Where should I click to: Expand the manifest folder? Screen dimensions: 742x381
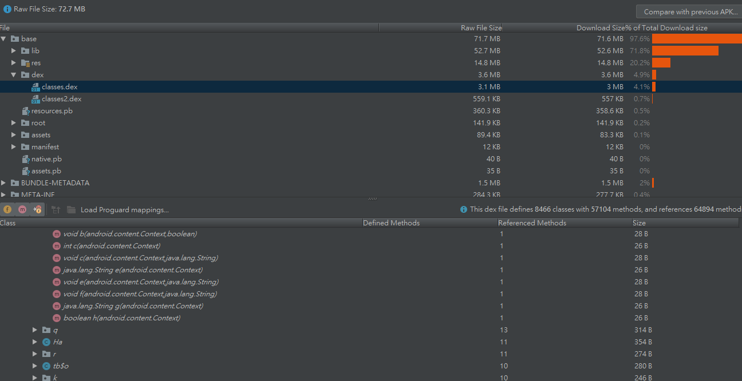coord(14,147)
